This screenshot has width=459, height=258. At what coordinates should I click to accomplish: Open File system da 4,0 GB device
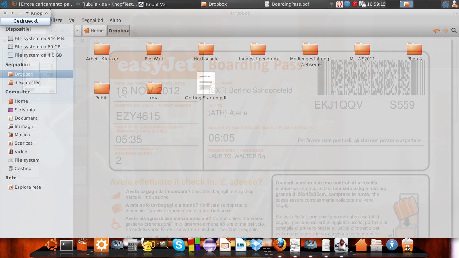click(x=37, y=55)
